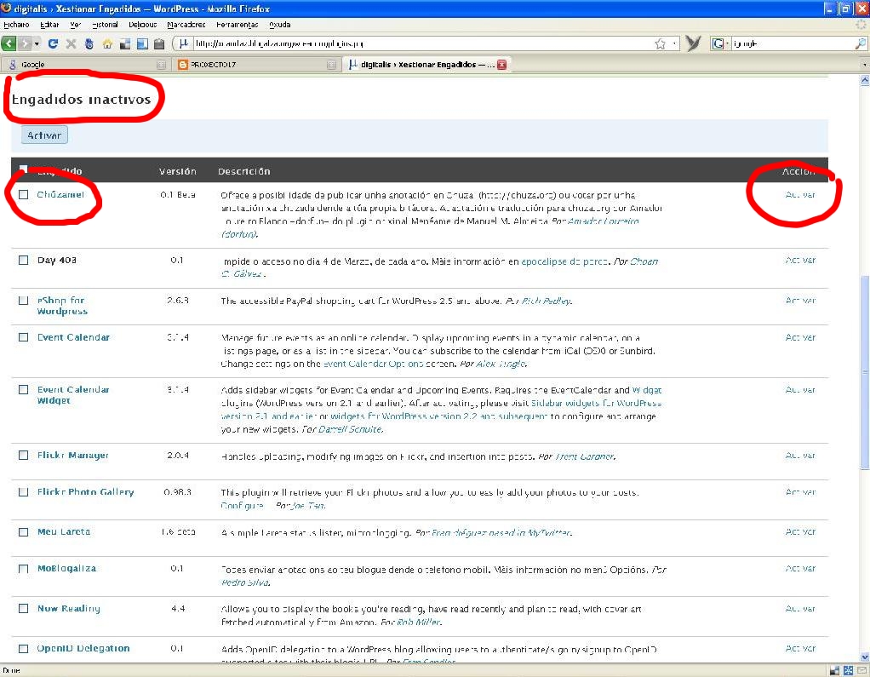Click the Google search input box
870x677 pixels.
tap(793, 43)
